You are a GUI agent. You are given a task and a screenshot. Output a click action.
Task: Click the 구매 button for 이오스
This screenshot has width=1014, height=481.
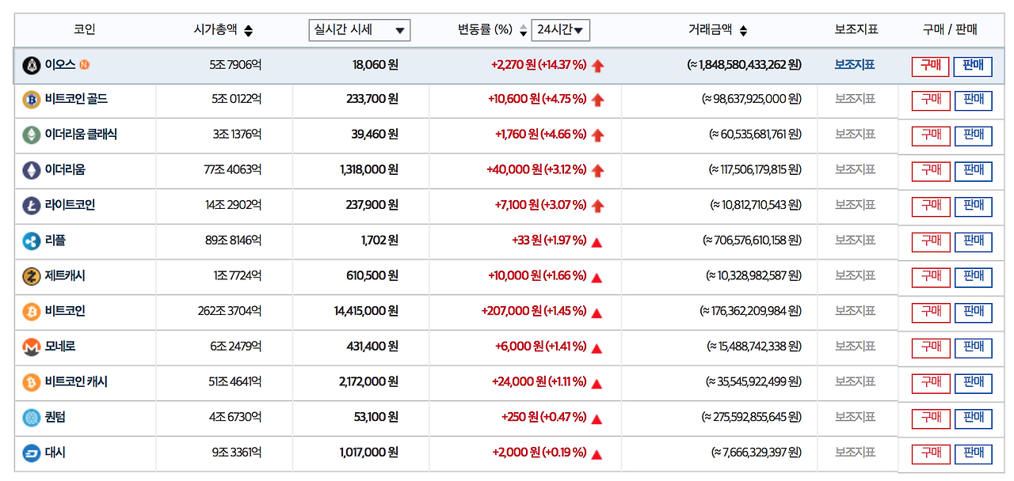coord(929,66)
